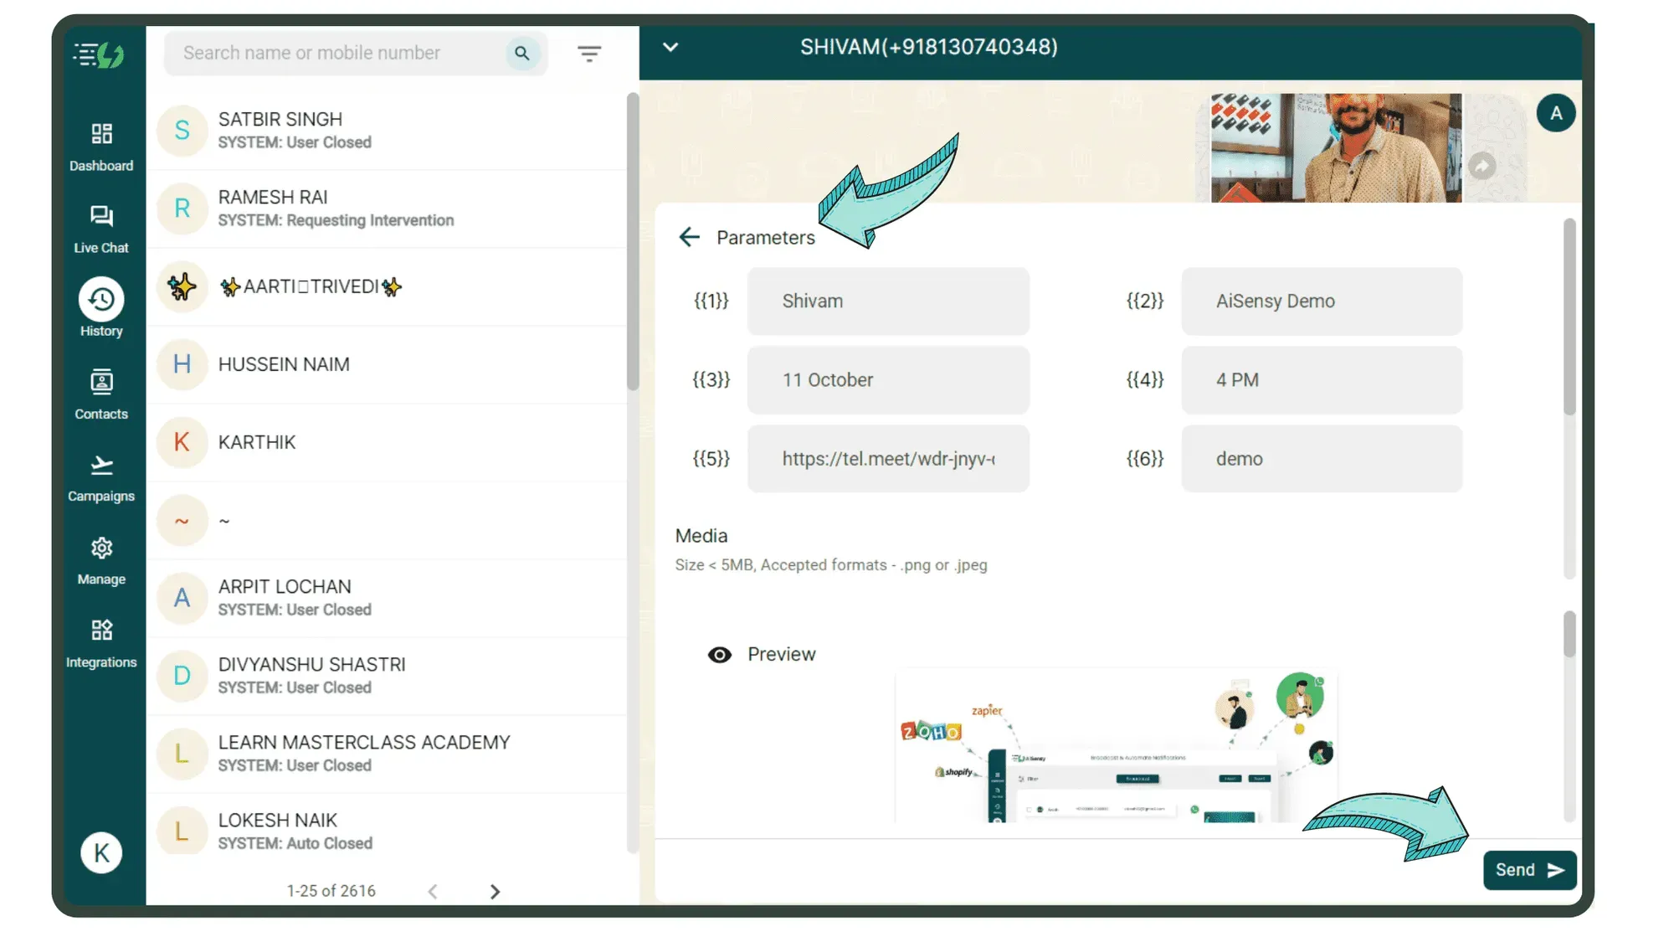
Task: Click the forward icon beside photo
Action: point(1481,166)
